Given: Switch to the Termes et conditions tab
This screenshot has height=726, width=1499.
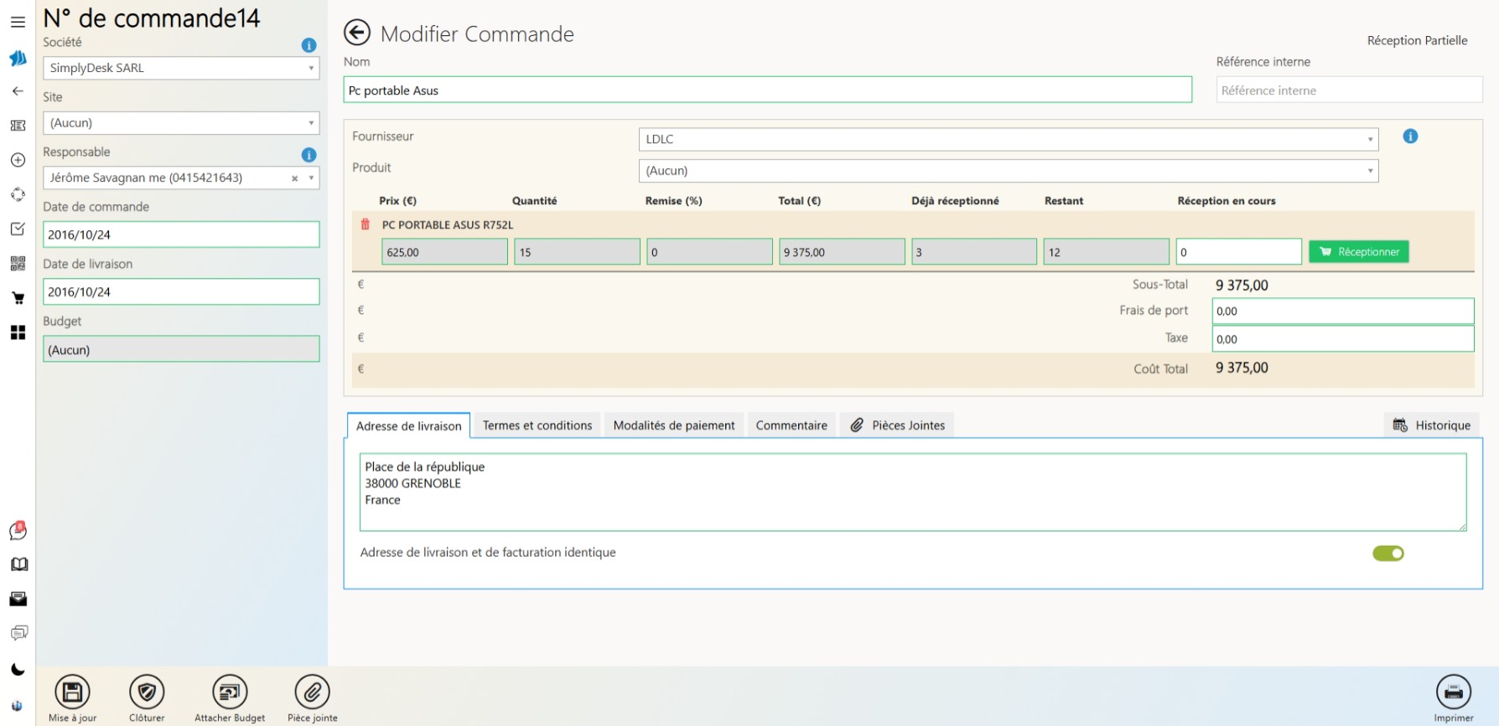Looking at the screenshot, I should [537, 425].
